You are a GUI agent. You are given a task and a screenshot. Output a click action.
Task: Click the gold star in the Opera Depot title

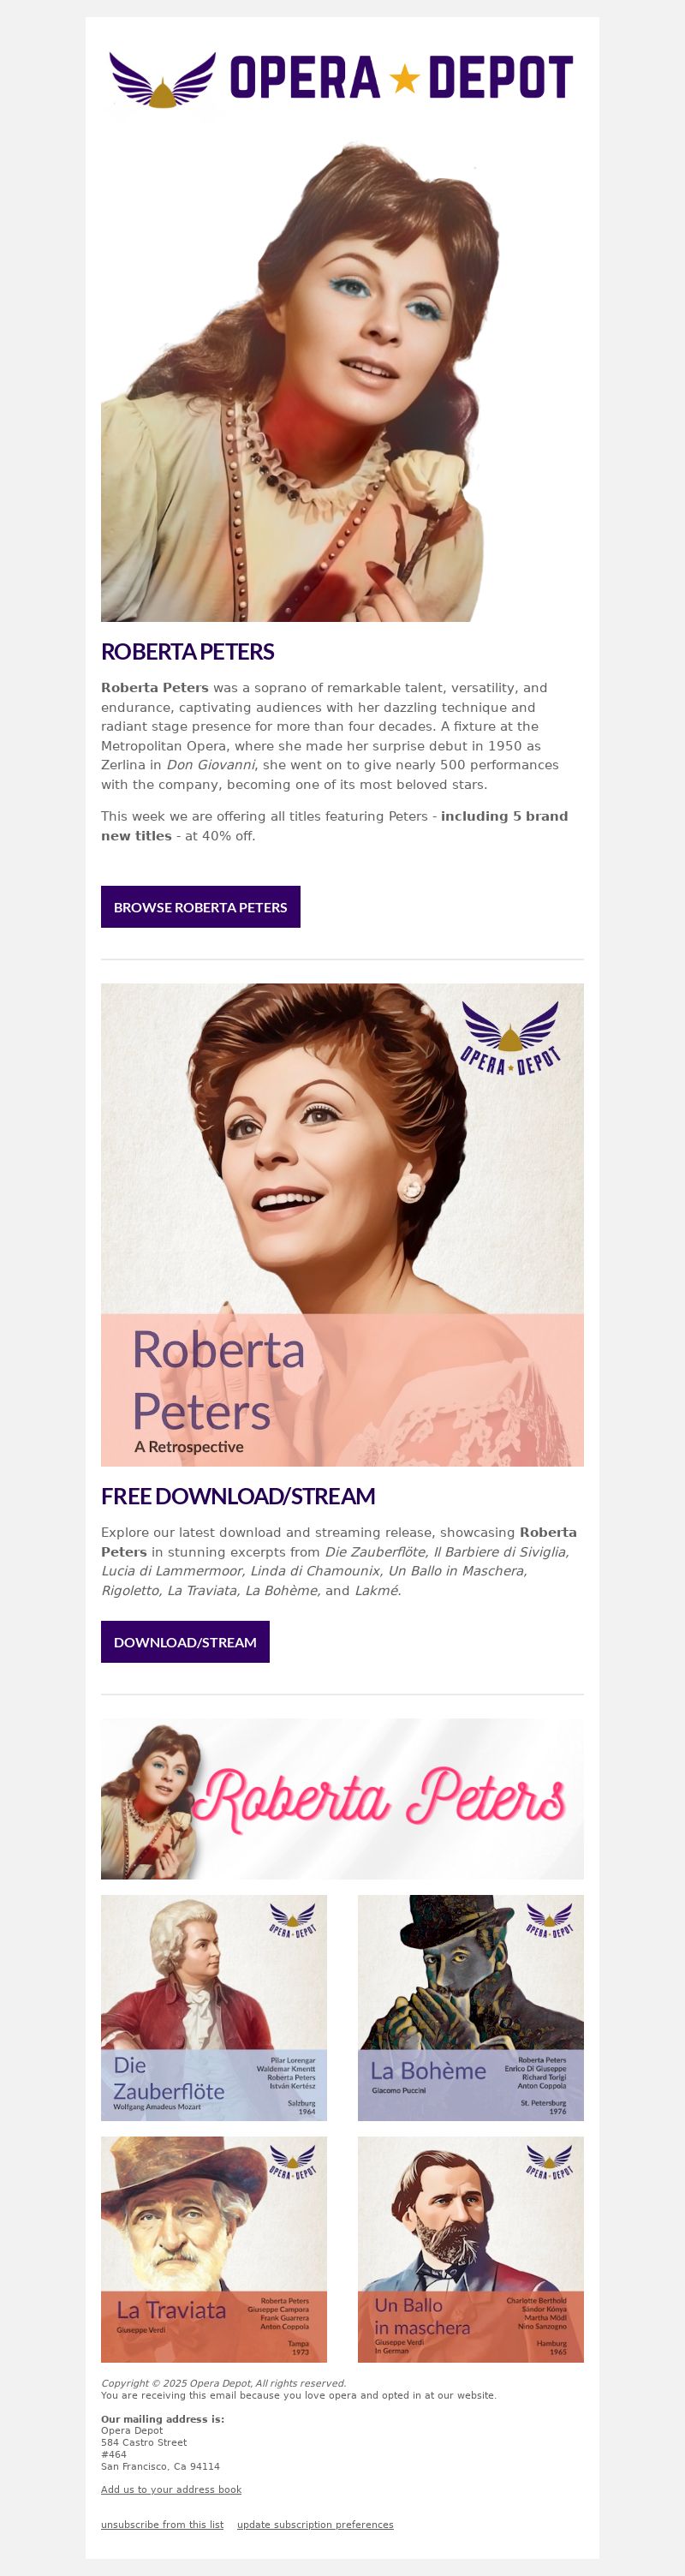pyautogui.click(x=404, y=78)
